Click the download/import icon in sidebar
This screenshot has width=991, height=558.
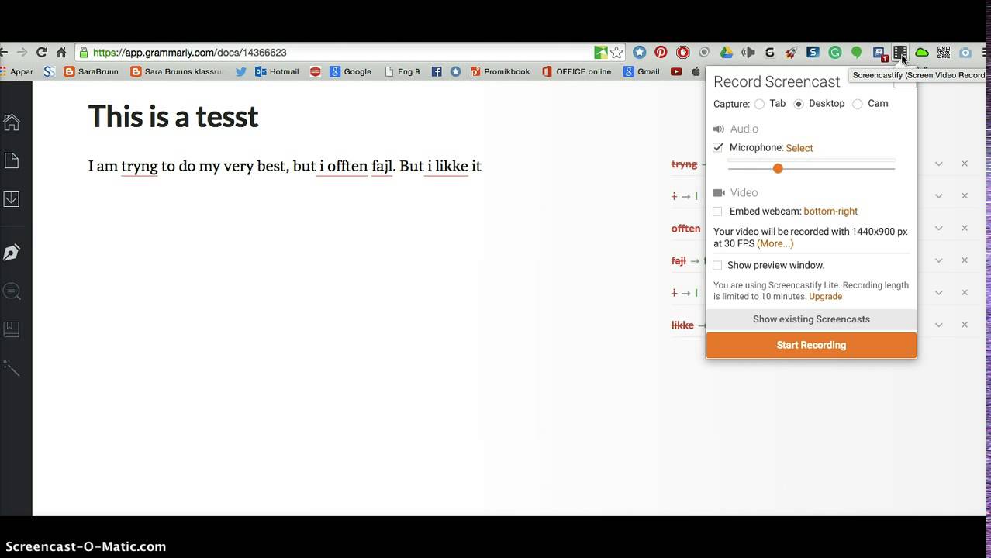tap(12, 198)
